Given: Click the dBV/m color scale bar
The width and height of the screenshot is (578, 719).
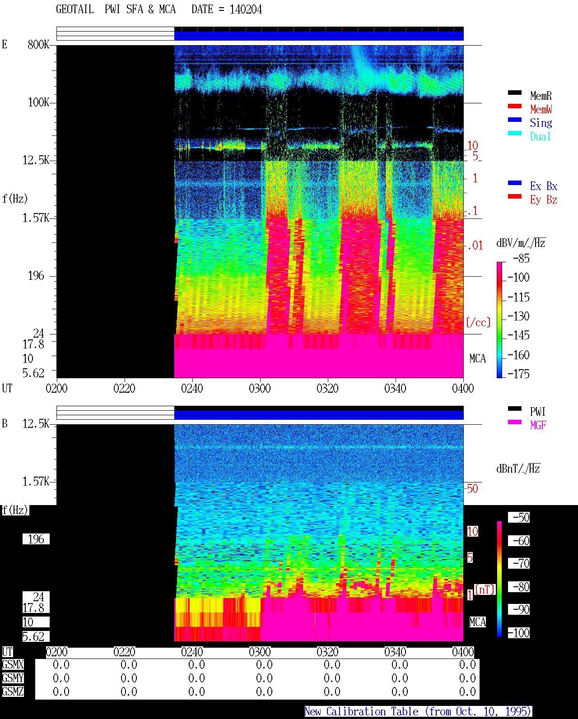Looking at the screenshot, I should pos(499,320).
